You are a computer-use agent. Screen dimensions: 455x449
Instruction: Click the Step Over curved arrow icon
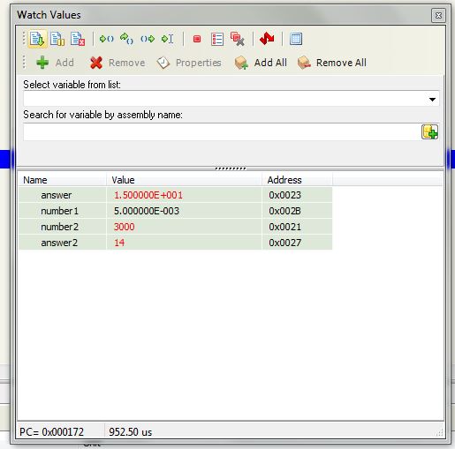tap(126, 39)
